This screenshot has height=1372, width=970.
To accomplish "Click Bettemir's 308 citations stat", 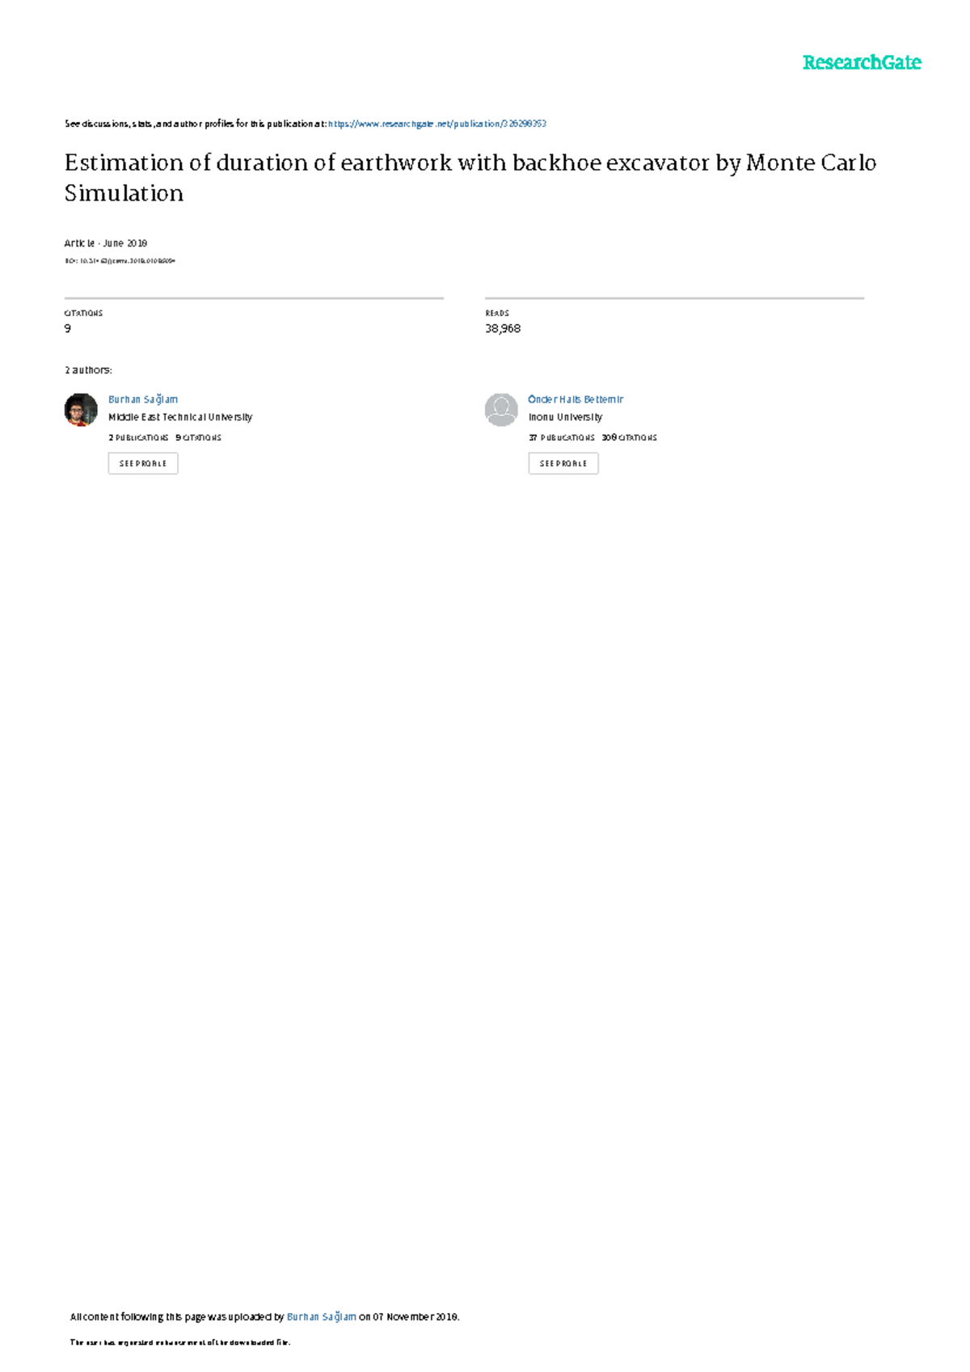I will tap(629, 437).
